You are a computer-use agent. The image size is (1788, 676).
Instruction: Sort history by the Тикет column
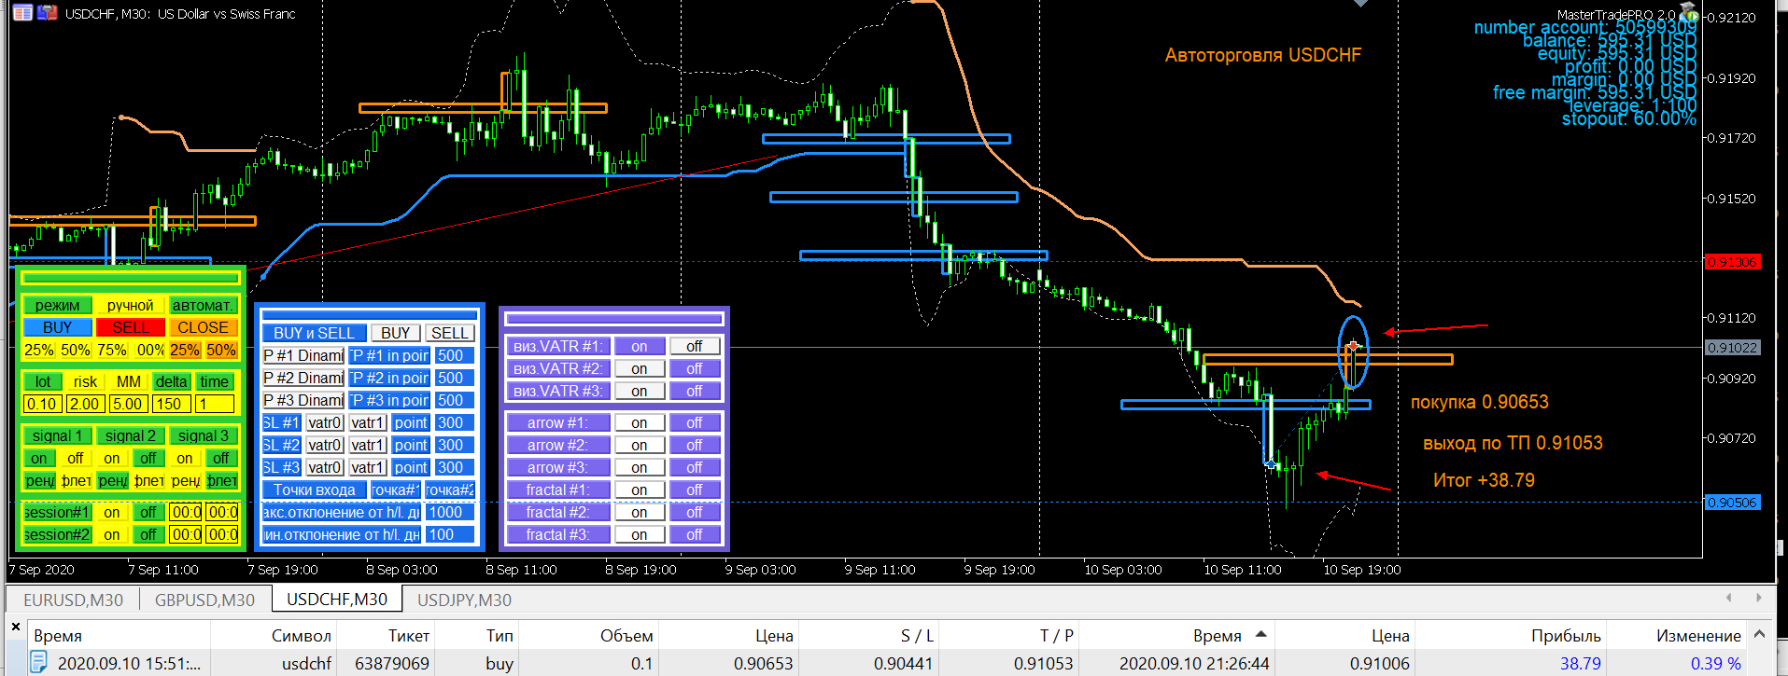pos(409,635)
